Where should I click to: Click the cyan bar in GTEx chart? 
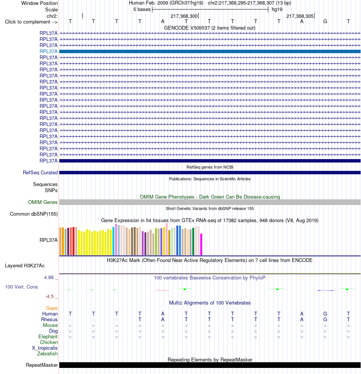coord(113,241)
